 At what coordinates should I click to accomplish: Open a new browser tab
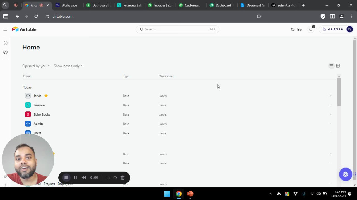coord(303,5)
